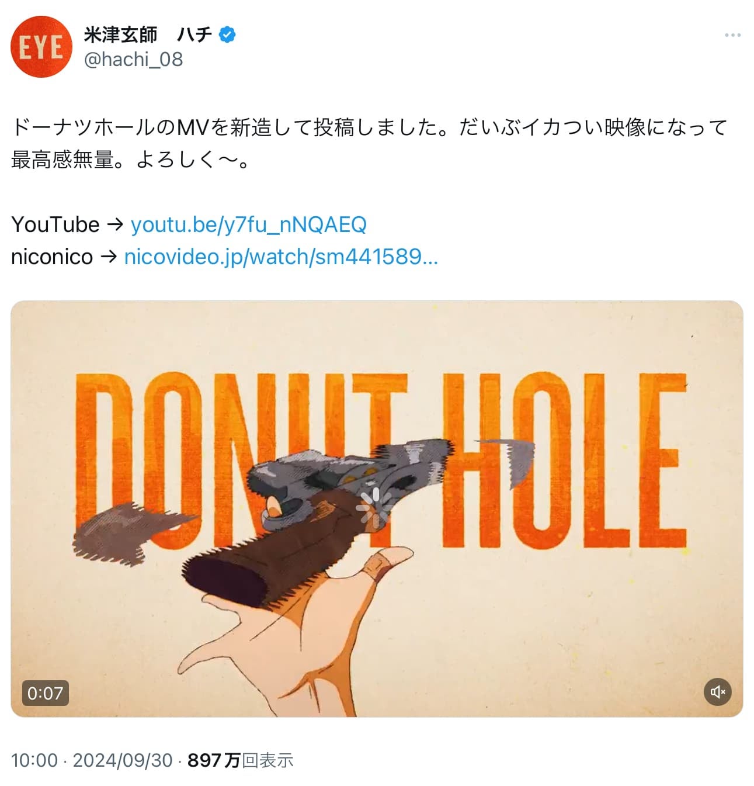Click the display name 米津玄師 ハチ
Screen dimensions: 754x786
tap(148, 35)
